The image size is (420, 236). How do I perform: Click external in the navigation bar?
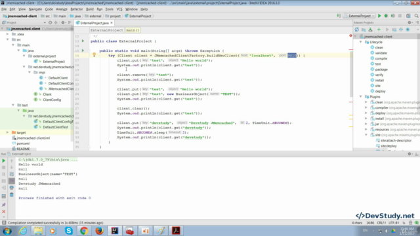coord(93,16)
